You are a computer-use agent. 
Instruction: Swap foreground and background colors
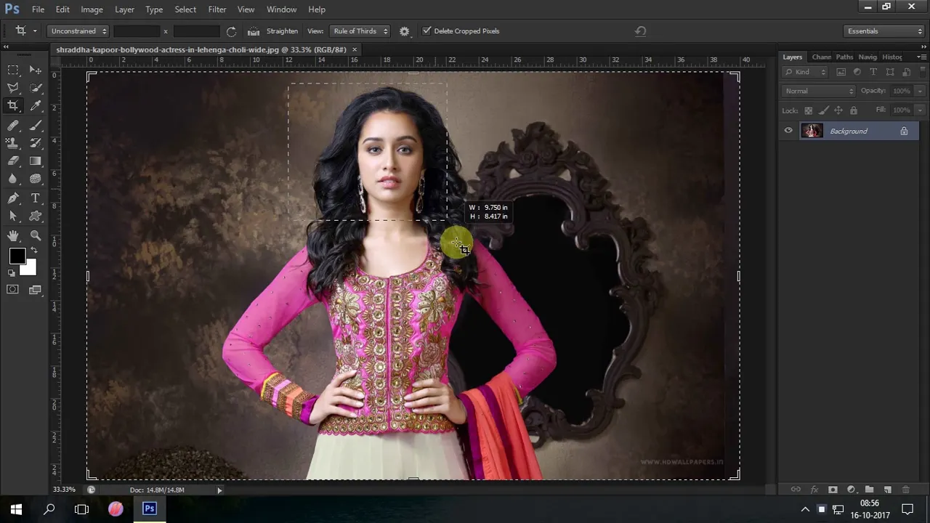coord(33,250)
